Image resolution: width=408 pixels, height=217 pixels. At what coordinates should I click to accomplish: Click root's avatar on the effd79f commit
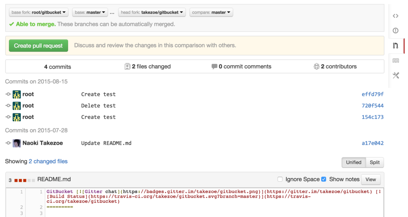[x=17, y=94]
